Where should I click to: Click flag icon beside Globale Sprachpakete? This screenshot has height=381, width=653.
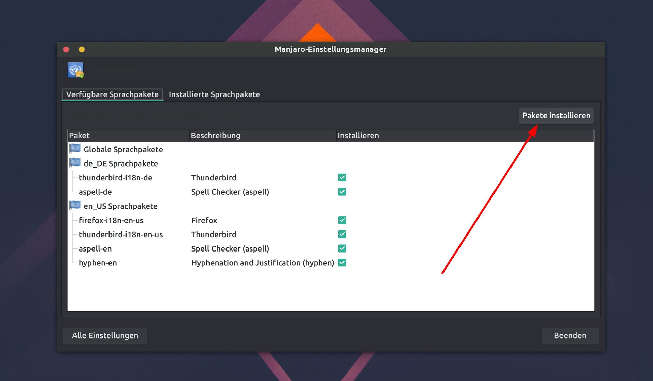coord(75,149)
